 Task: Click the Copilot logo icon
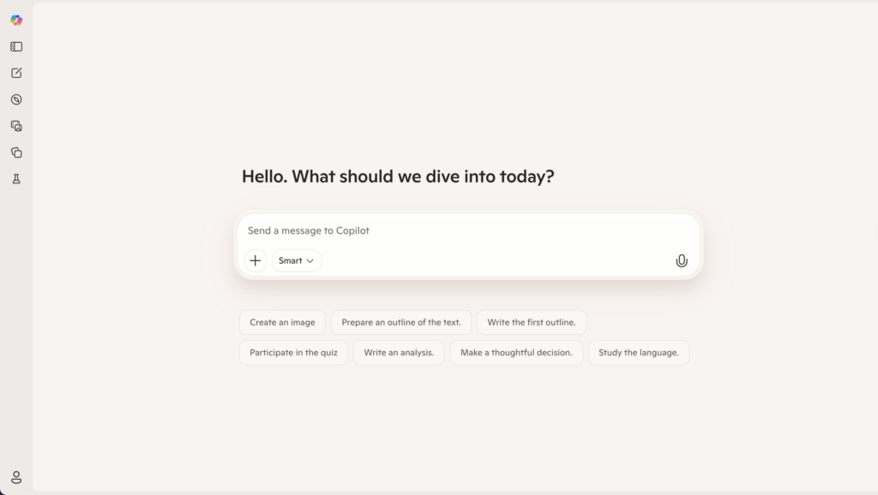click(x=15, y=19)
